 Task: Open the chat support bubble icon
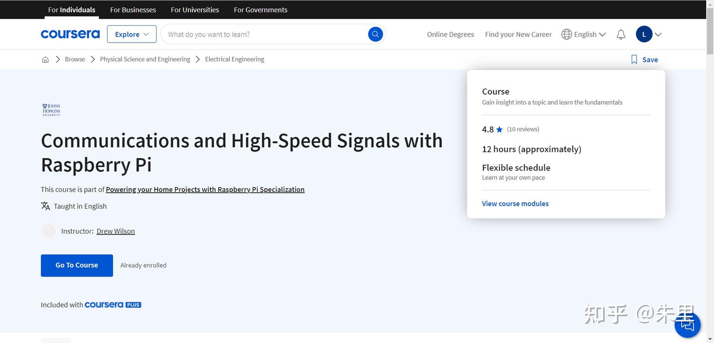[x=688, y=325]
